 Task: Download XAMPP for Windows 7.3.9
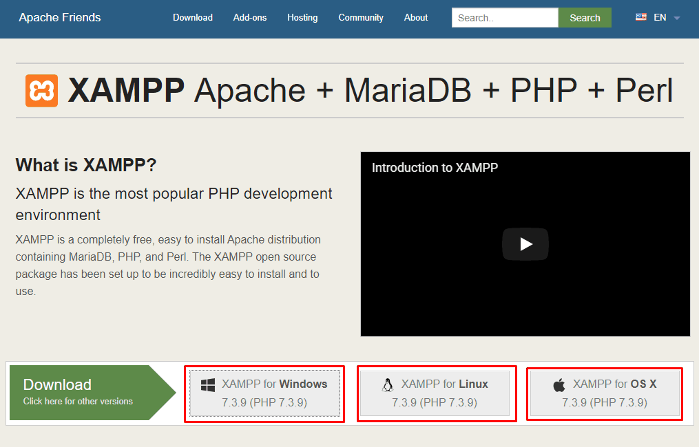click(x=264, y=393)
